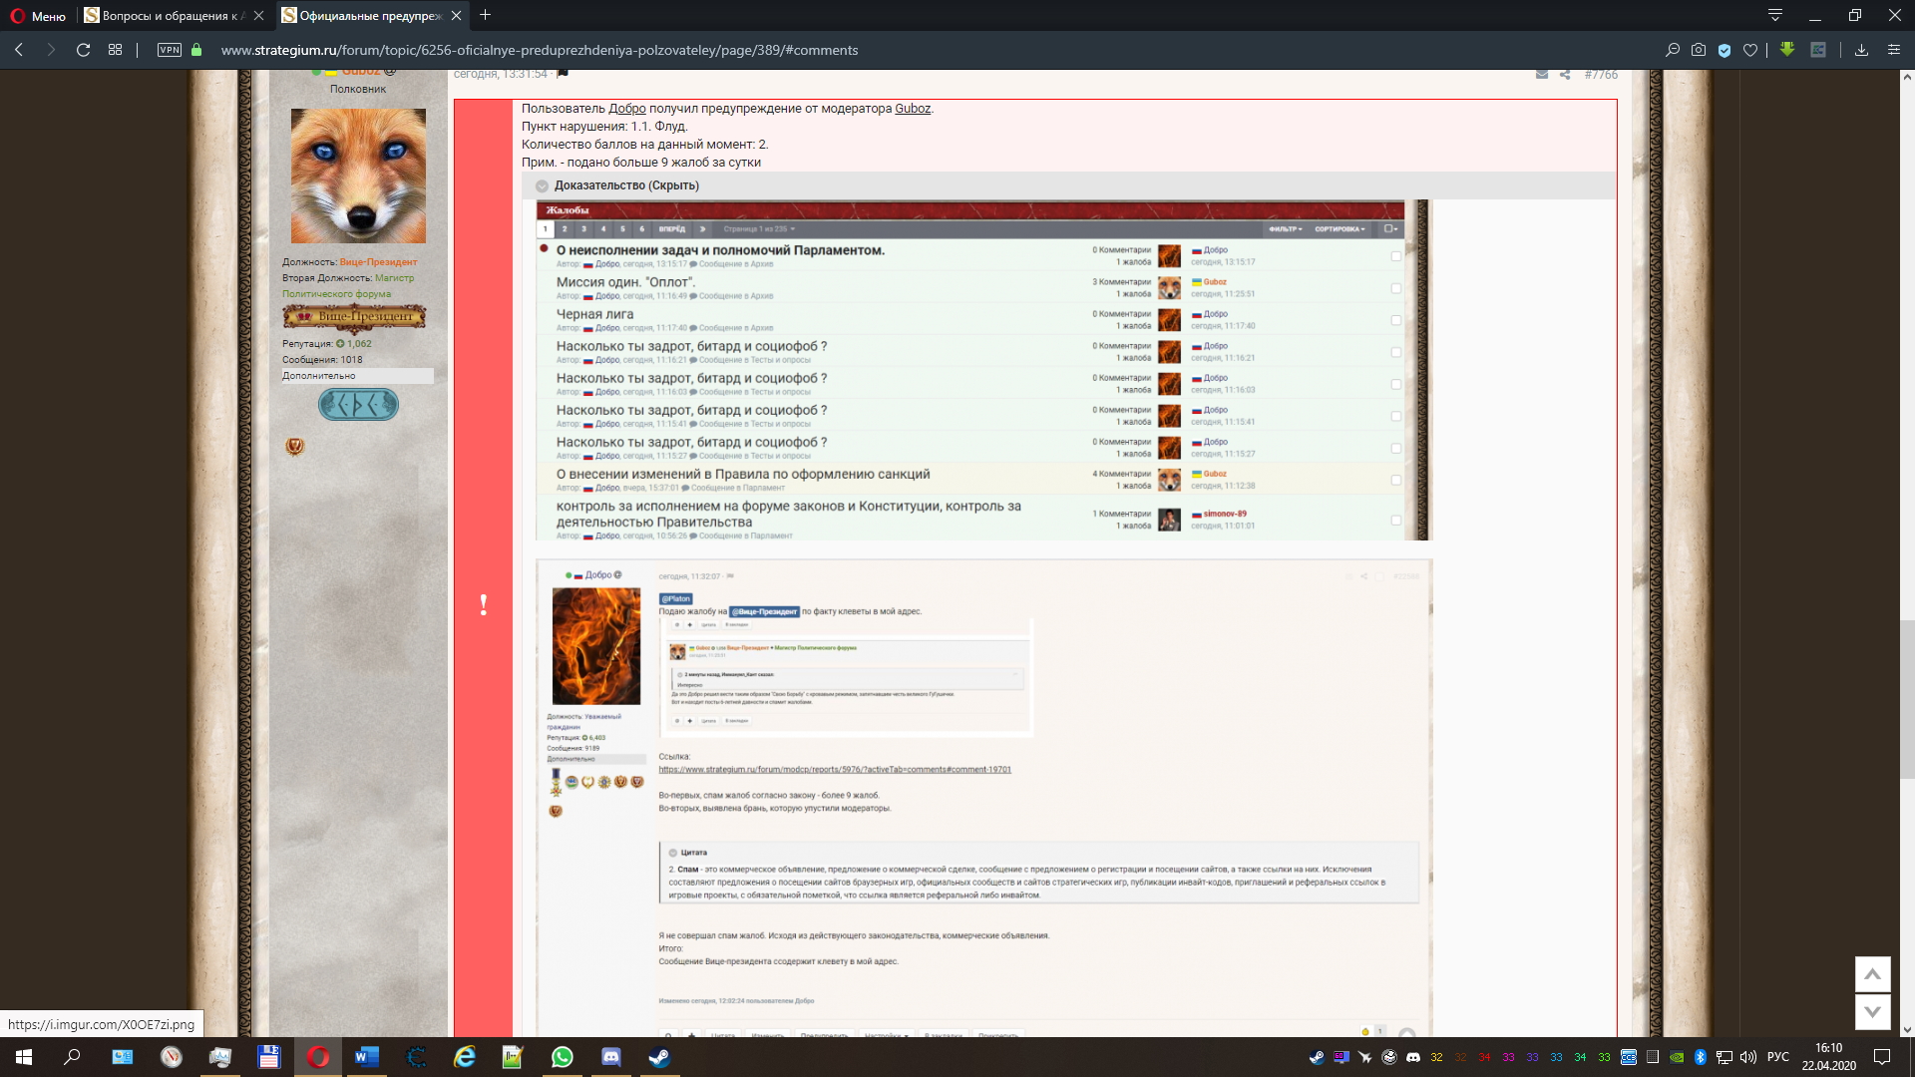Open the СОРТИРОВКА dropdown in complaints list

click(1340, 229)
